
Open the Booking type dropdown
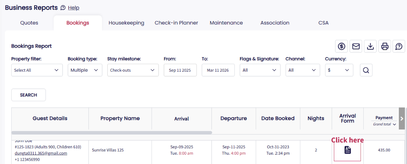(x=85, y=70)
